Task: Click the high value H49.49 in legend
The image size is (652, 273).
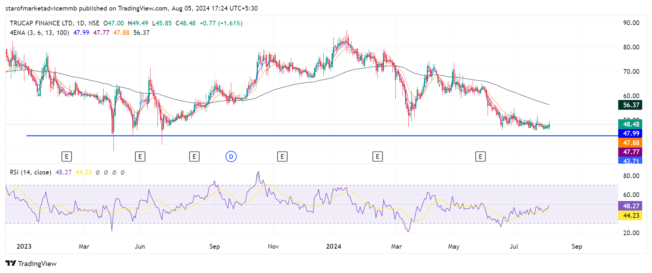Action: click(138, 23)
